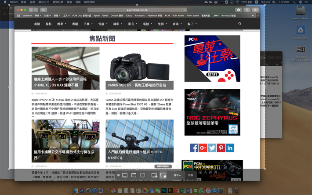Viewport: 312px width, 195px height.
Task: Close the screenshot toolbar with its X button
Action: coord(118,175)
